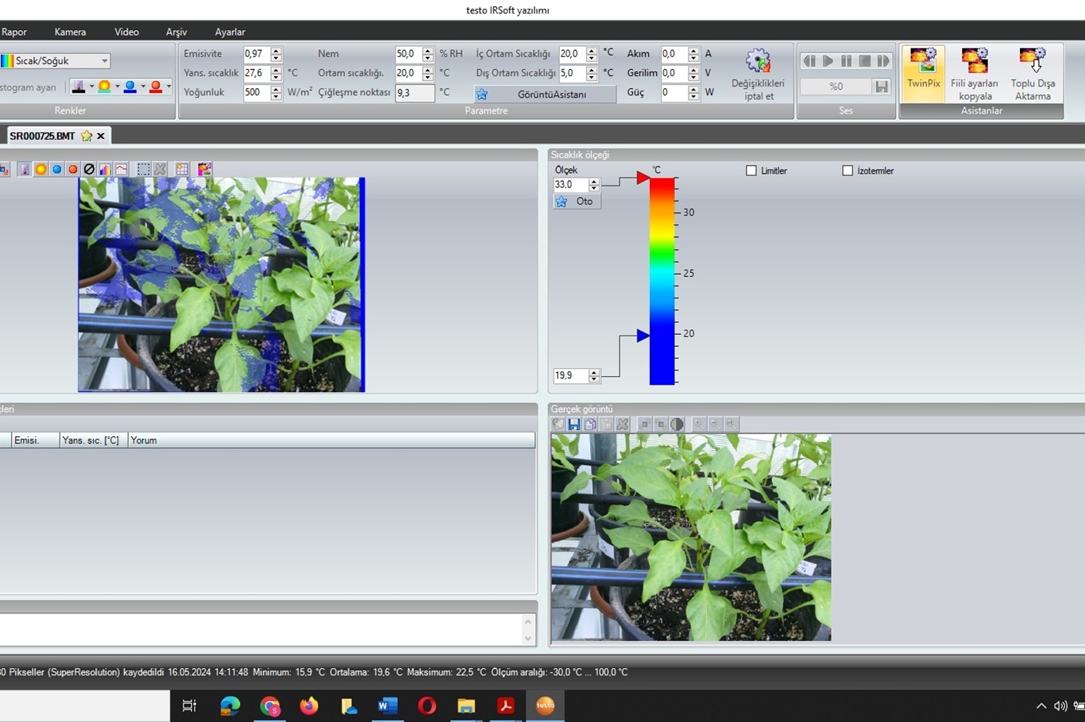Viewport: 1085px width, 722px height.
Task: Expand the red lower-limit color dropdown arrow
Action: pyautogui.click(x=168, y=87)
